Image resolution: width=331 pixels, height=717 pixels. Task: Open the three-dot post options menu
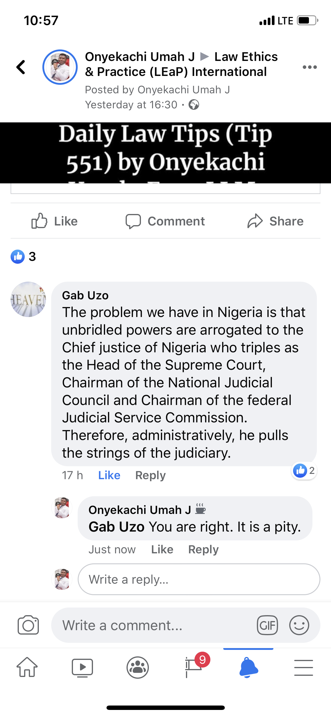click(x=310, y=67)
